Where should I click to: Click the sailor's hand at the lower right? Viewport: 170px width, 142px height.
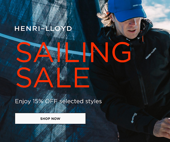click(x=162, y=128)
